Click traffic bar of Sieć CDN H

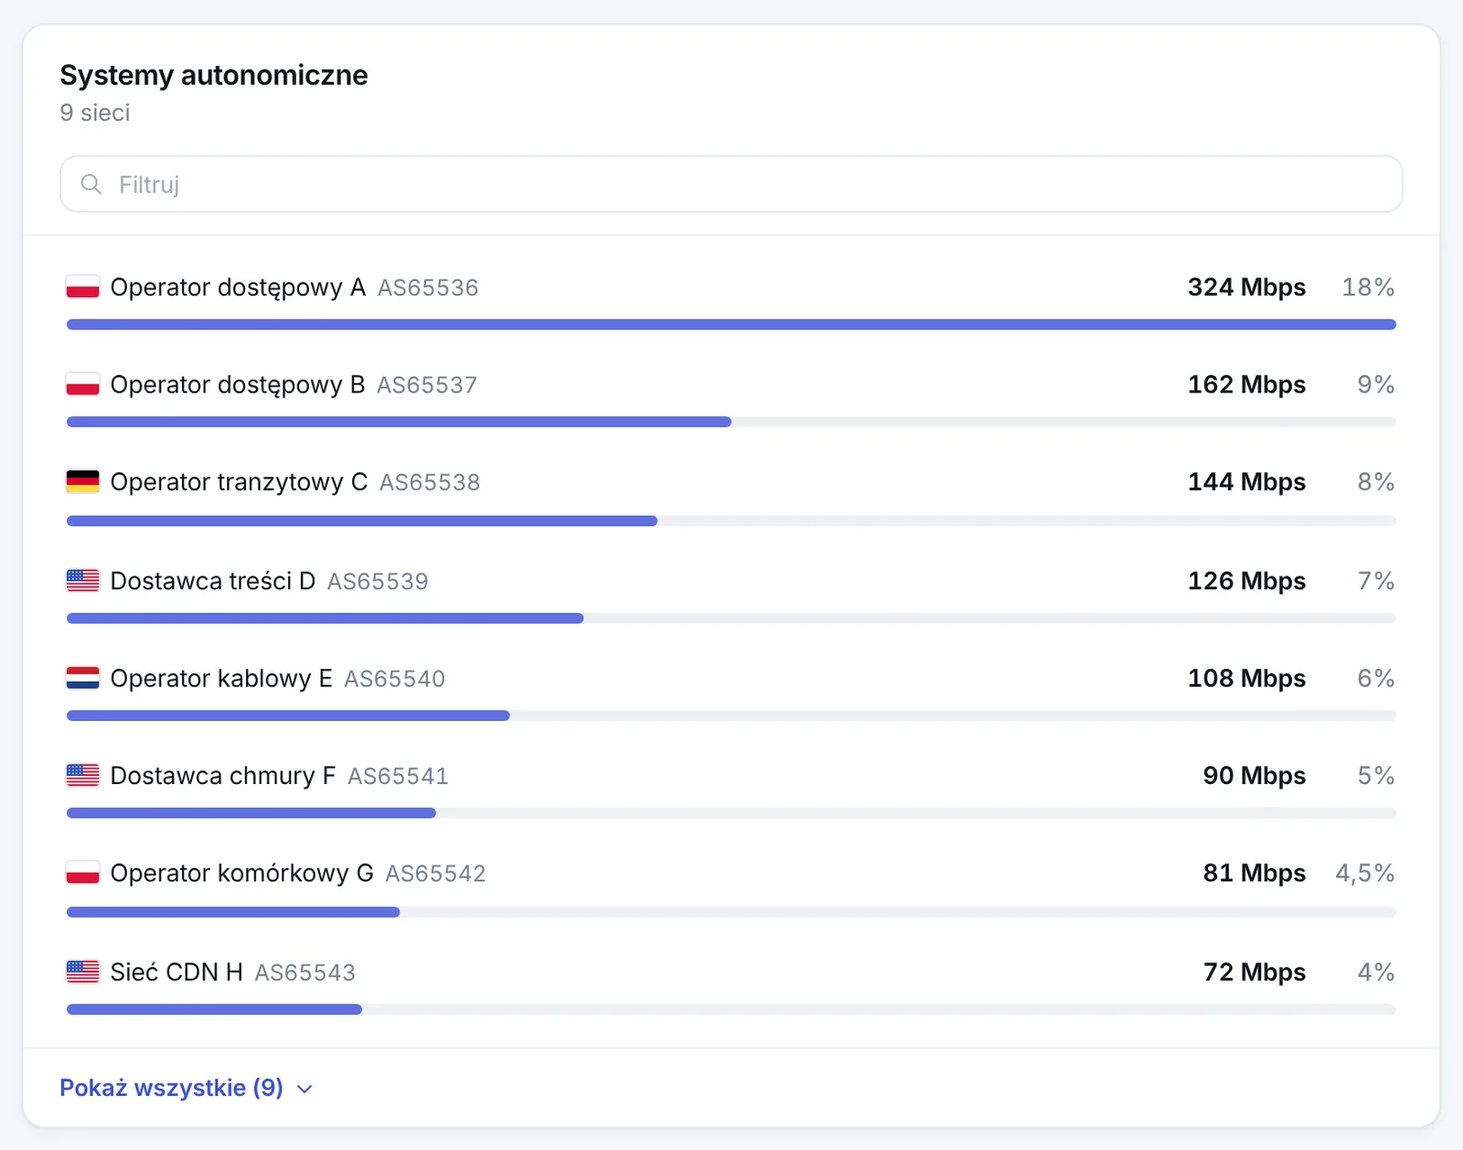pyautogui.click(x=731, y=1009)
